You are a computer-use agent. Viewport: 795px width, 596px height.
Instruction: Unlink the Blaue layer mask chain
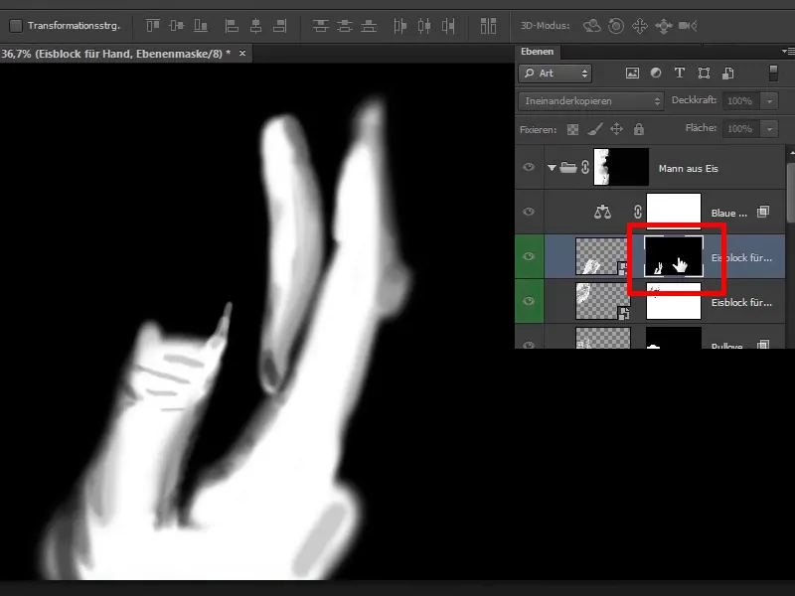[x=638, y=212]
